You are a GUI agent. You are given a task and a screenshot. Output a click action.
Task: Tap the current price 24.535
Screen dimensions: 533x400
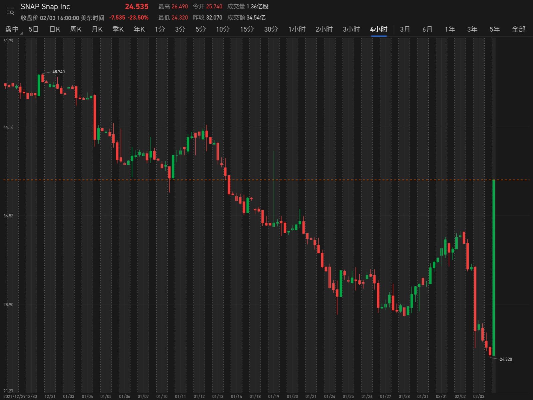137,7
